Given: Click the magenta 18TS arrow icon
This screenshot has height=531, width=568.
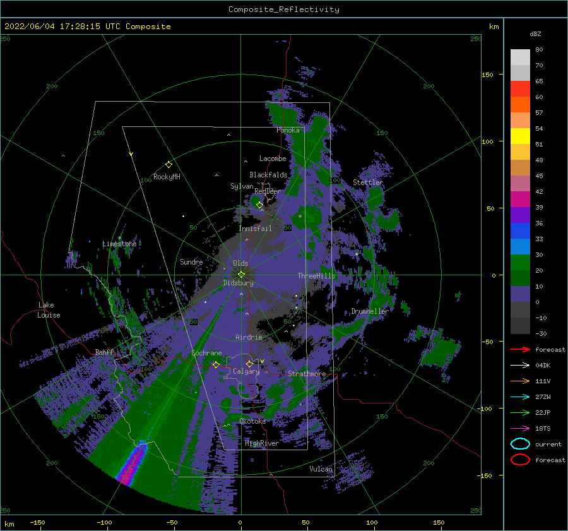Looking at the screenshot, I should pos(520,429).
